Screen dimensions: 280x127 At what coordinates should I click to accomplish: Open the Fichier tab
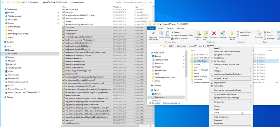coord(151,28)
